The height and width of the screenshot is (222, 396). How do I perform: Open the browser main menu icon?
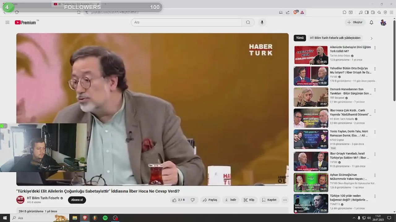click(x=391, y=12)
